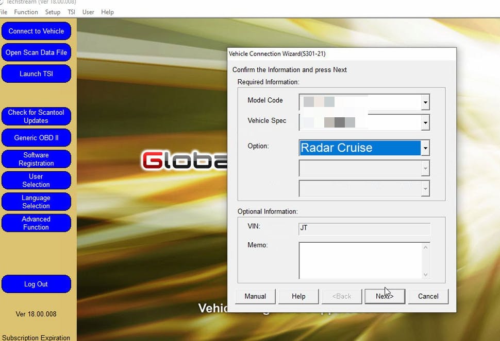Click inside the Memo text area
500x341 pixels.
coord(360,260)
